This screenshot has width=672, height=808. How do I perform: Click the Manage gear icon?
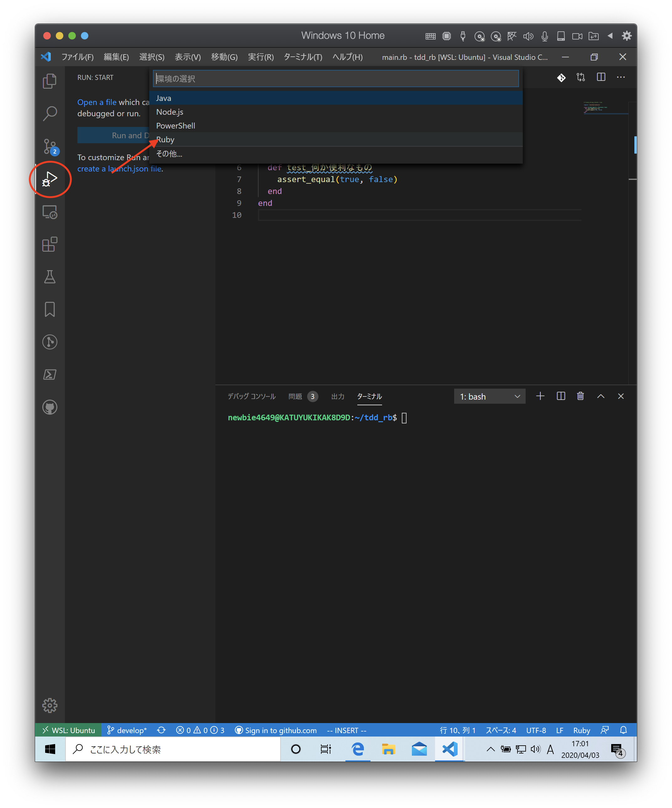pyautogui.click(x=50, y=705)
